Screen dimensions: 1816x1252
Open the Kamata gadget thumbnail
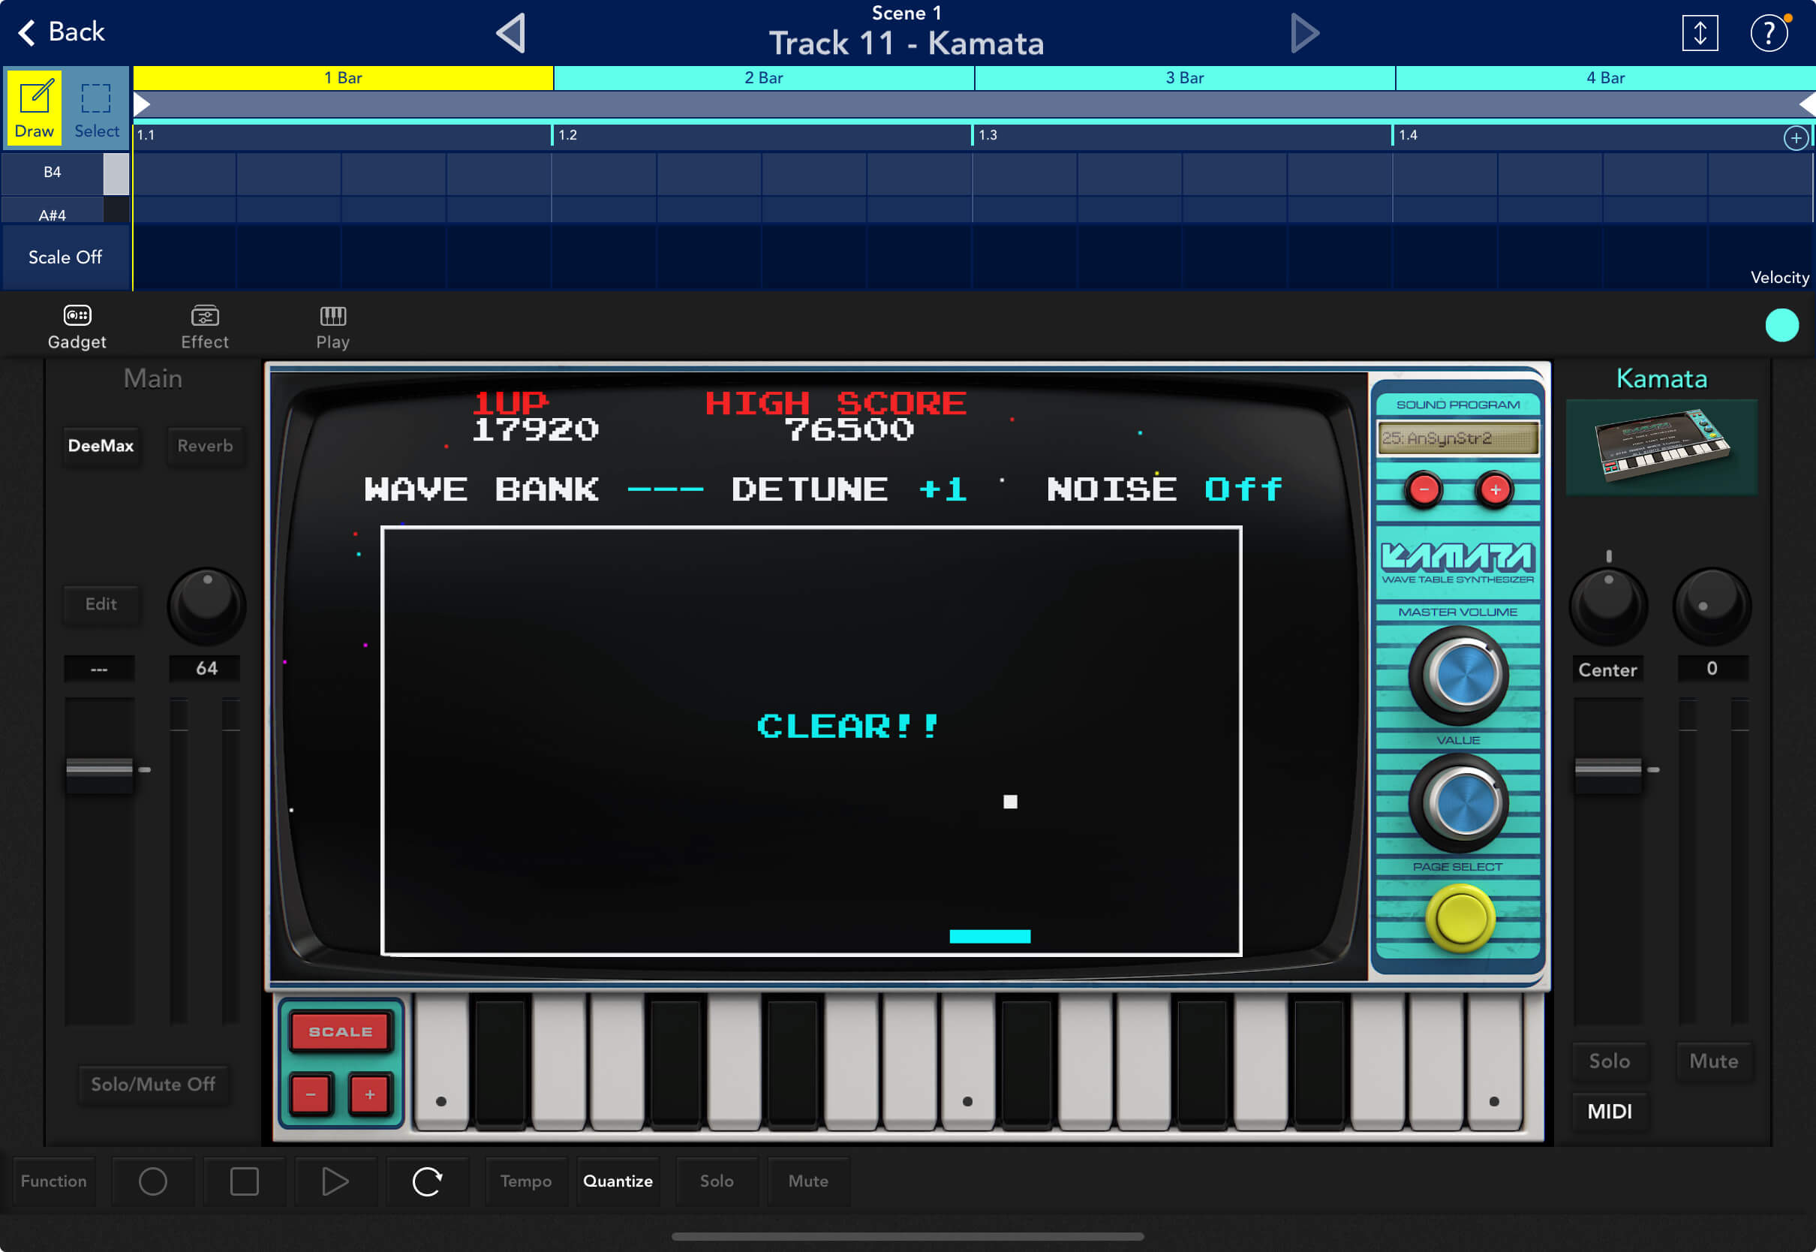click(x=1661, y=447)
